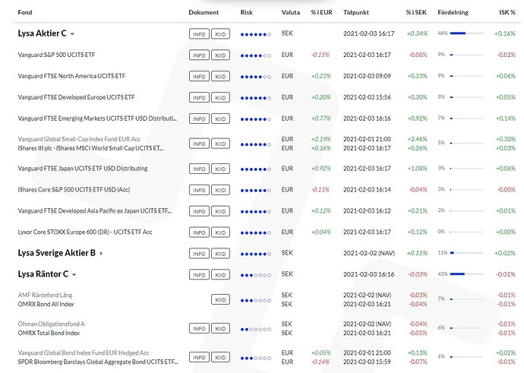The width and height of the screenshot is (524, 373).
Task: Expand the Lysa Sverige Aktier B group
Action: tap(101, 253)
